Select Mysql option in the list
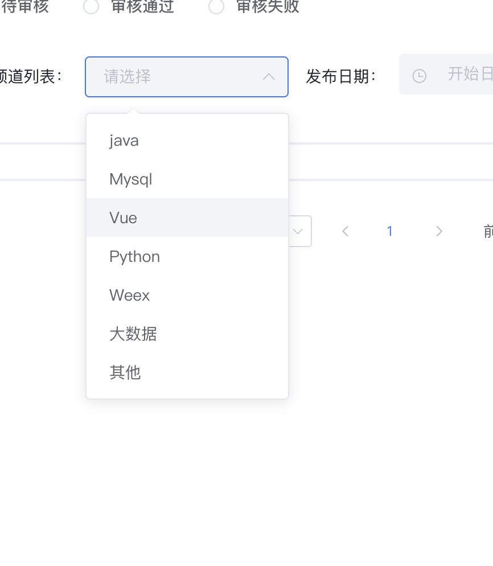The image size is (493, 566). [x=131, y=179]
